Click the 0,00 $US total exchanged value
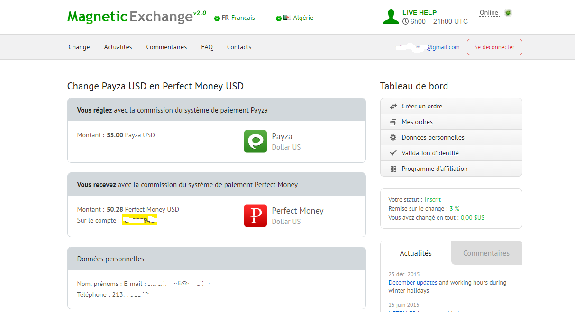The width and height of the screenshot is (575, 312). pos(473,218)
